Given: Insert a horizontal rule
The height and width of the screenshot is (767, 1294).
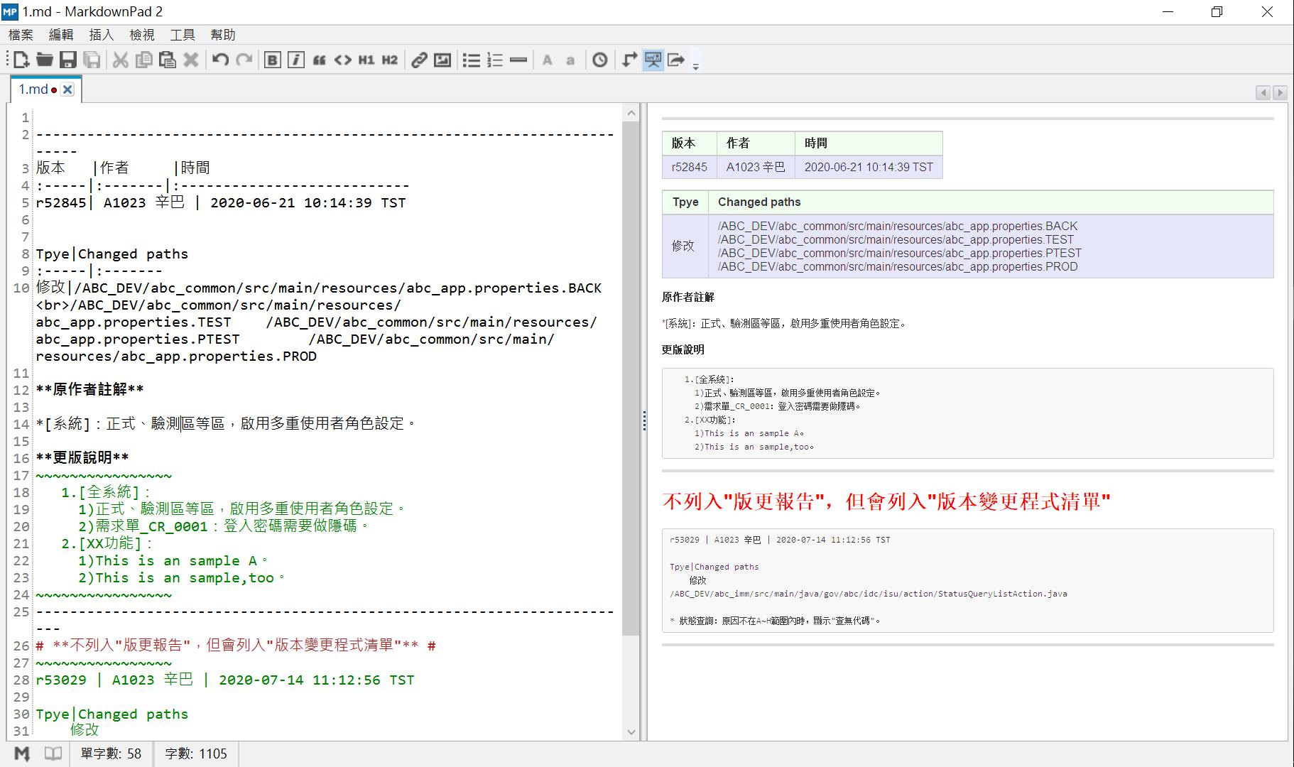Looking at the screenshot, I should [x=518, y=60].
